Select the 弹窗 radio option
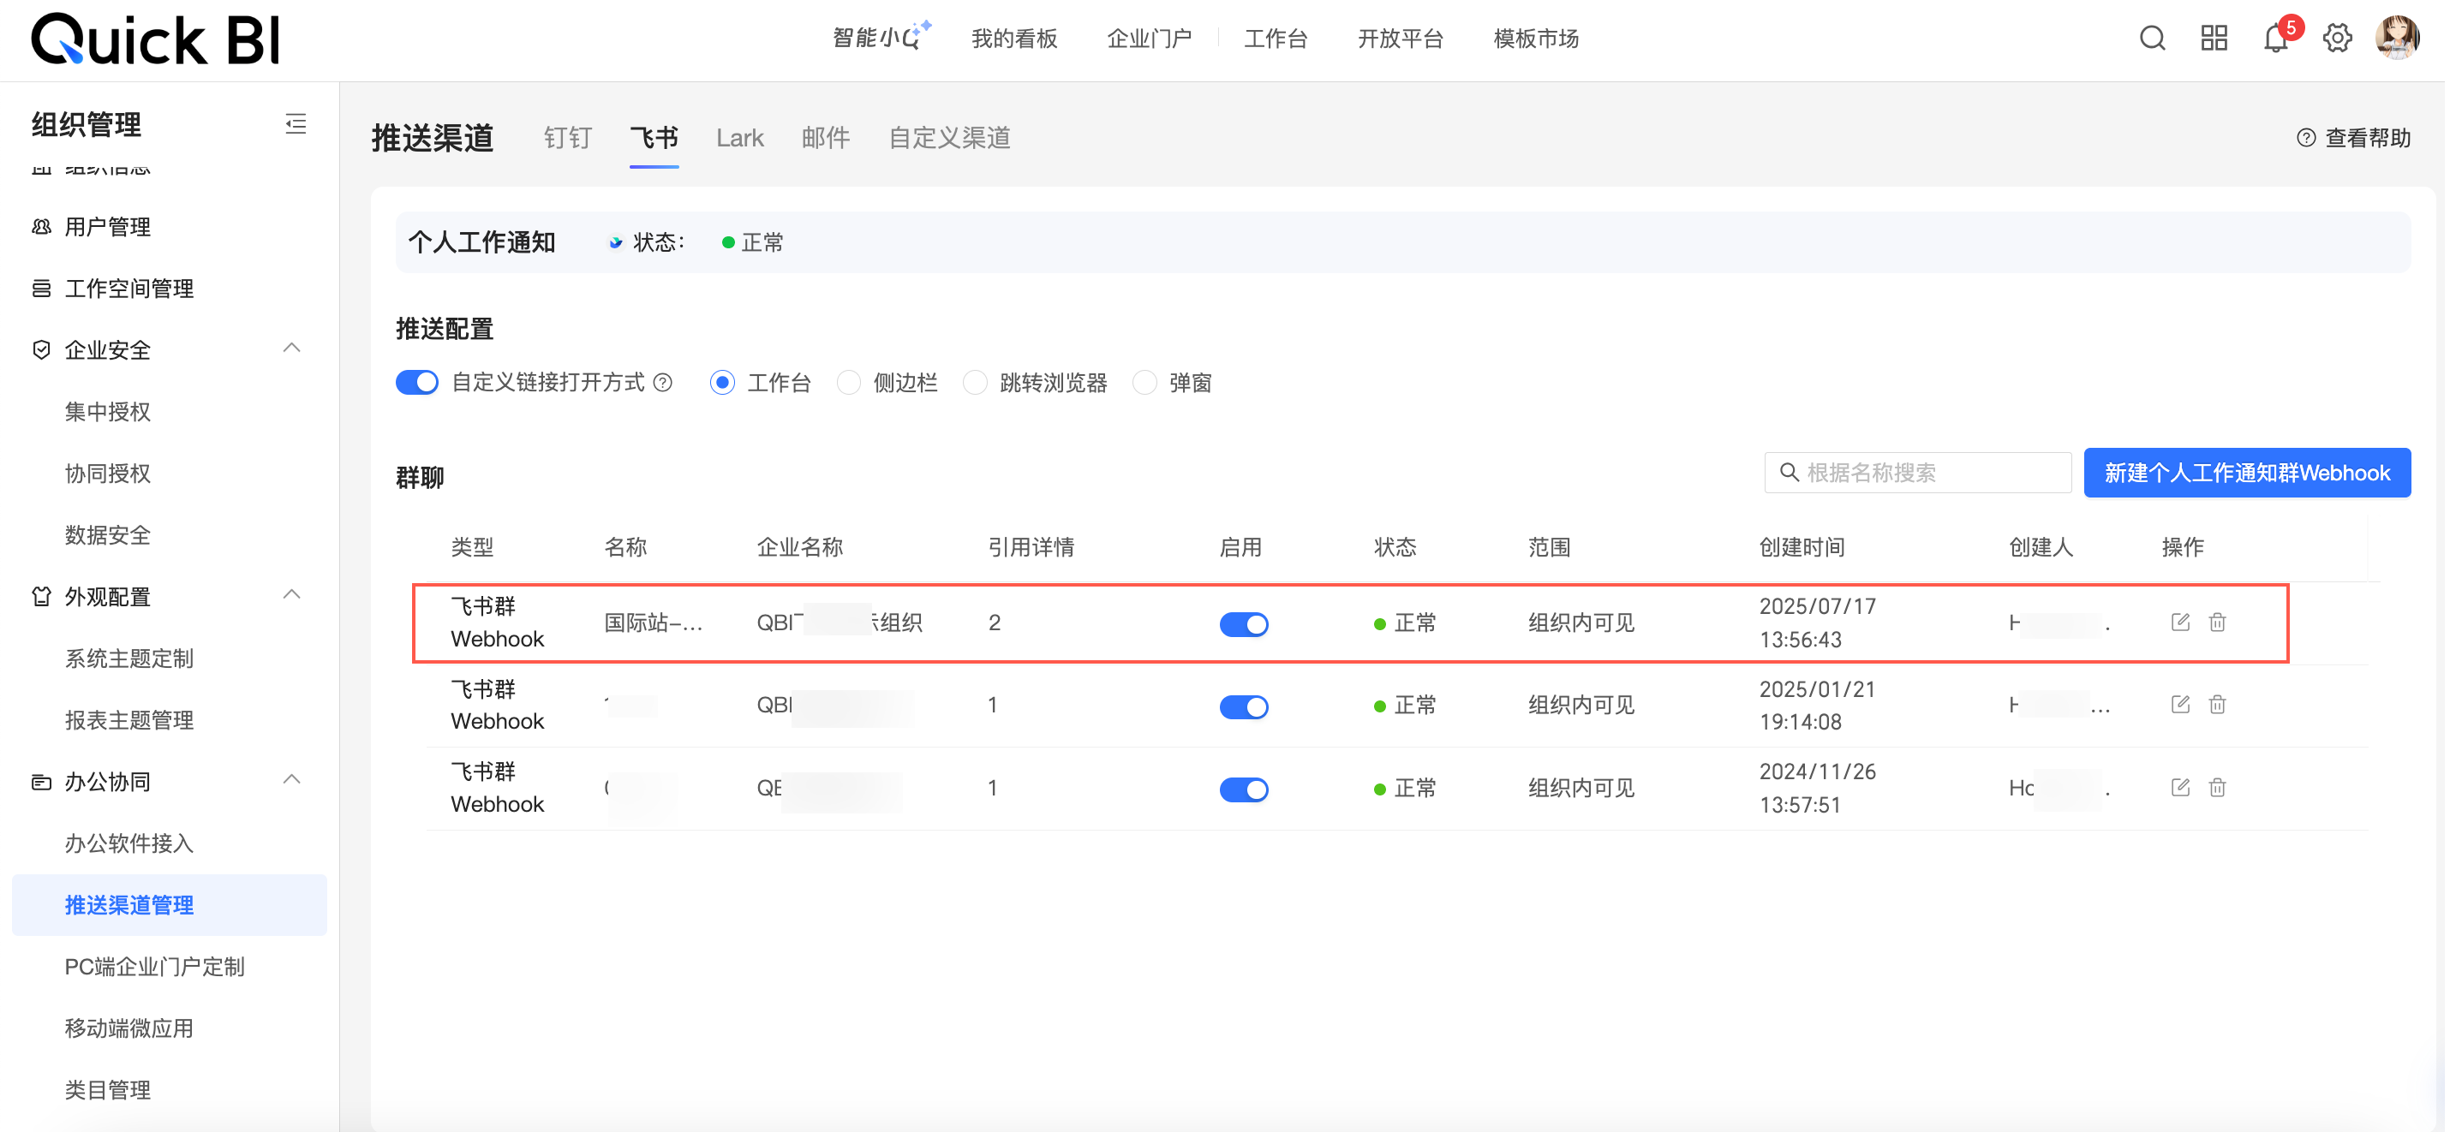Screen dimensions: 2450x1132 coord(1144,382)
